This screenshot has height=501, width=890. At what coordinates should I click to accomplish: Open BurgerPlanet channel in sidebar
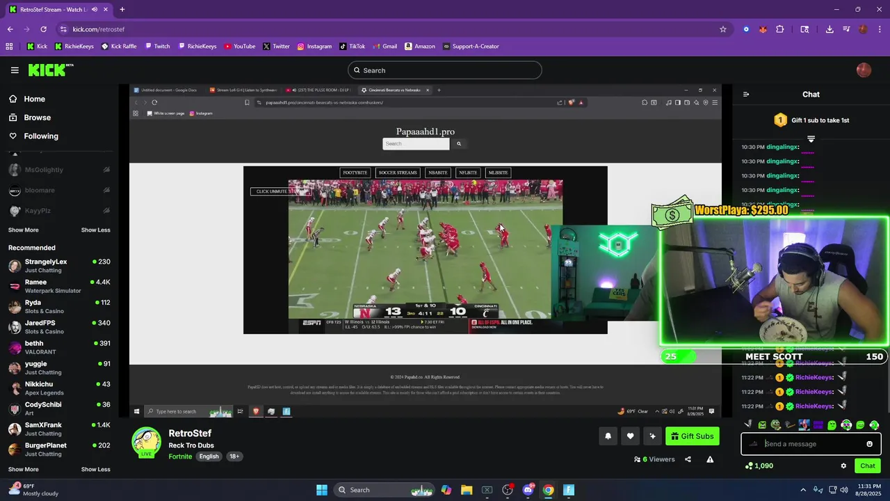(x=59, y=450)
